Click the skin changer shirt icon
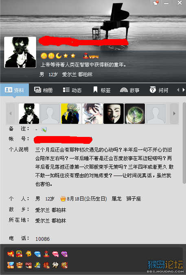186x275 pixels. click(156, 3)
